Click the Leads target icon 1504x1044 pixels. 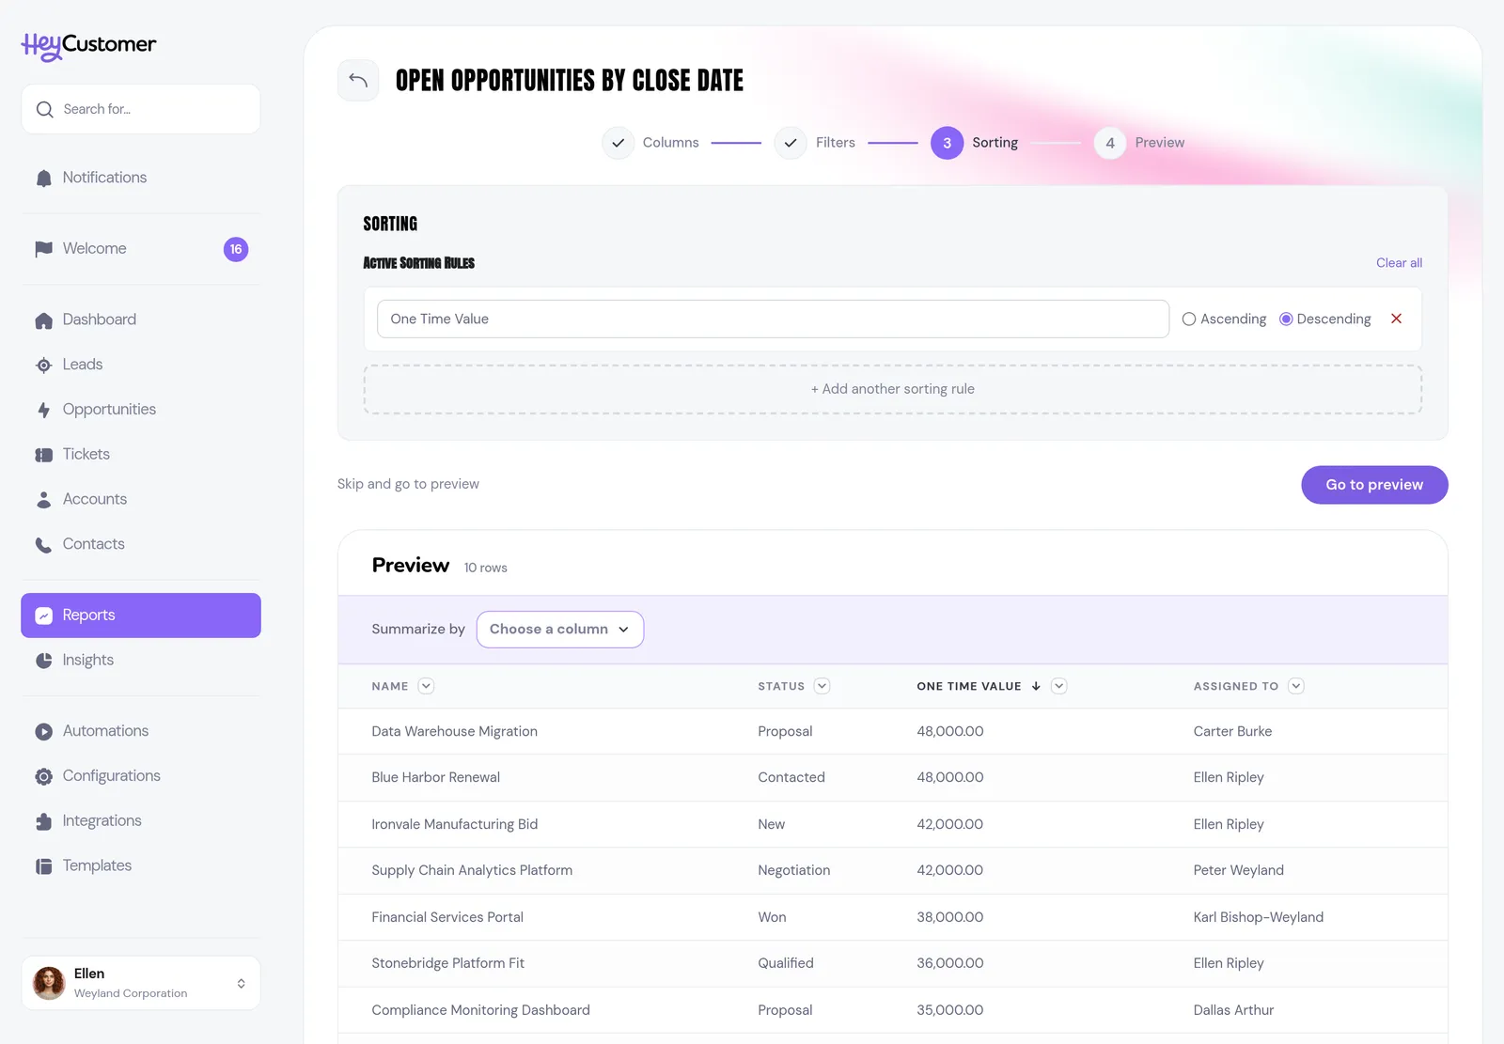click(x=43, y=365)
